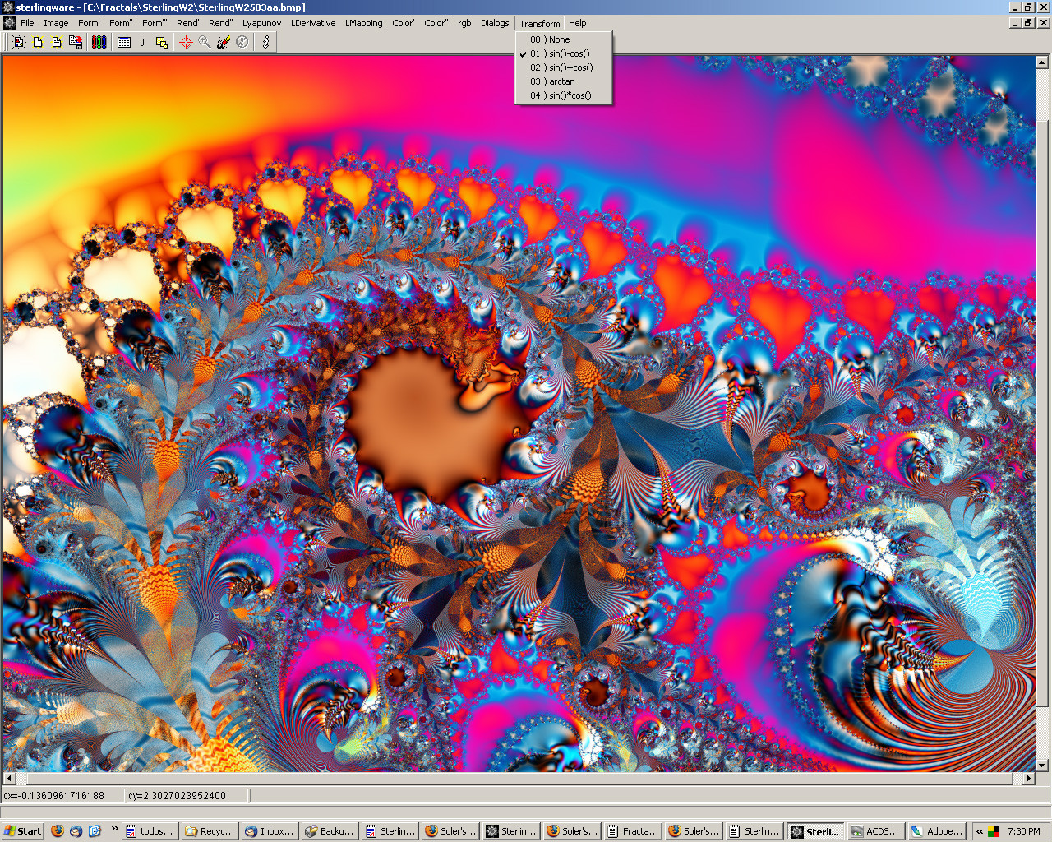Click the vertical scrollbar down arrow
The height and width of the screenshot is (842, 1052).
[1042, 765]
